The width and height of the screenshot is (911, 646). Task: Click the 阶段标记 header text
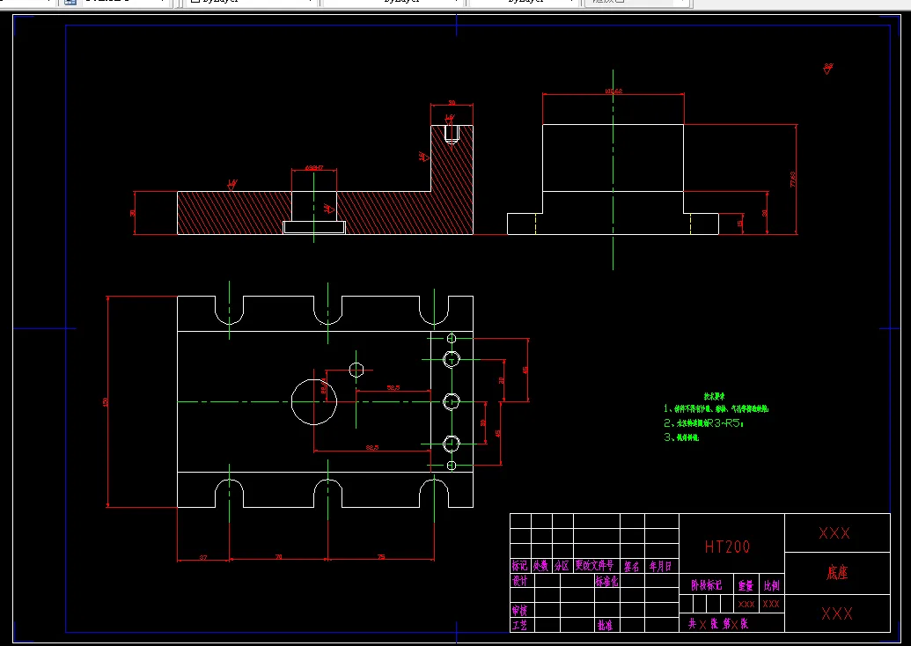(x=707, y=585)
